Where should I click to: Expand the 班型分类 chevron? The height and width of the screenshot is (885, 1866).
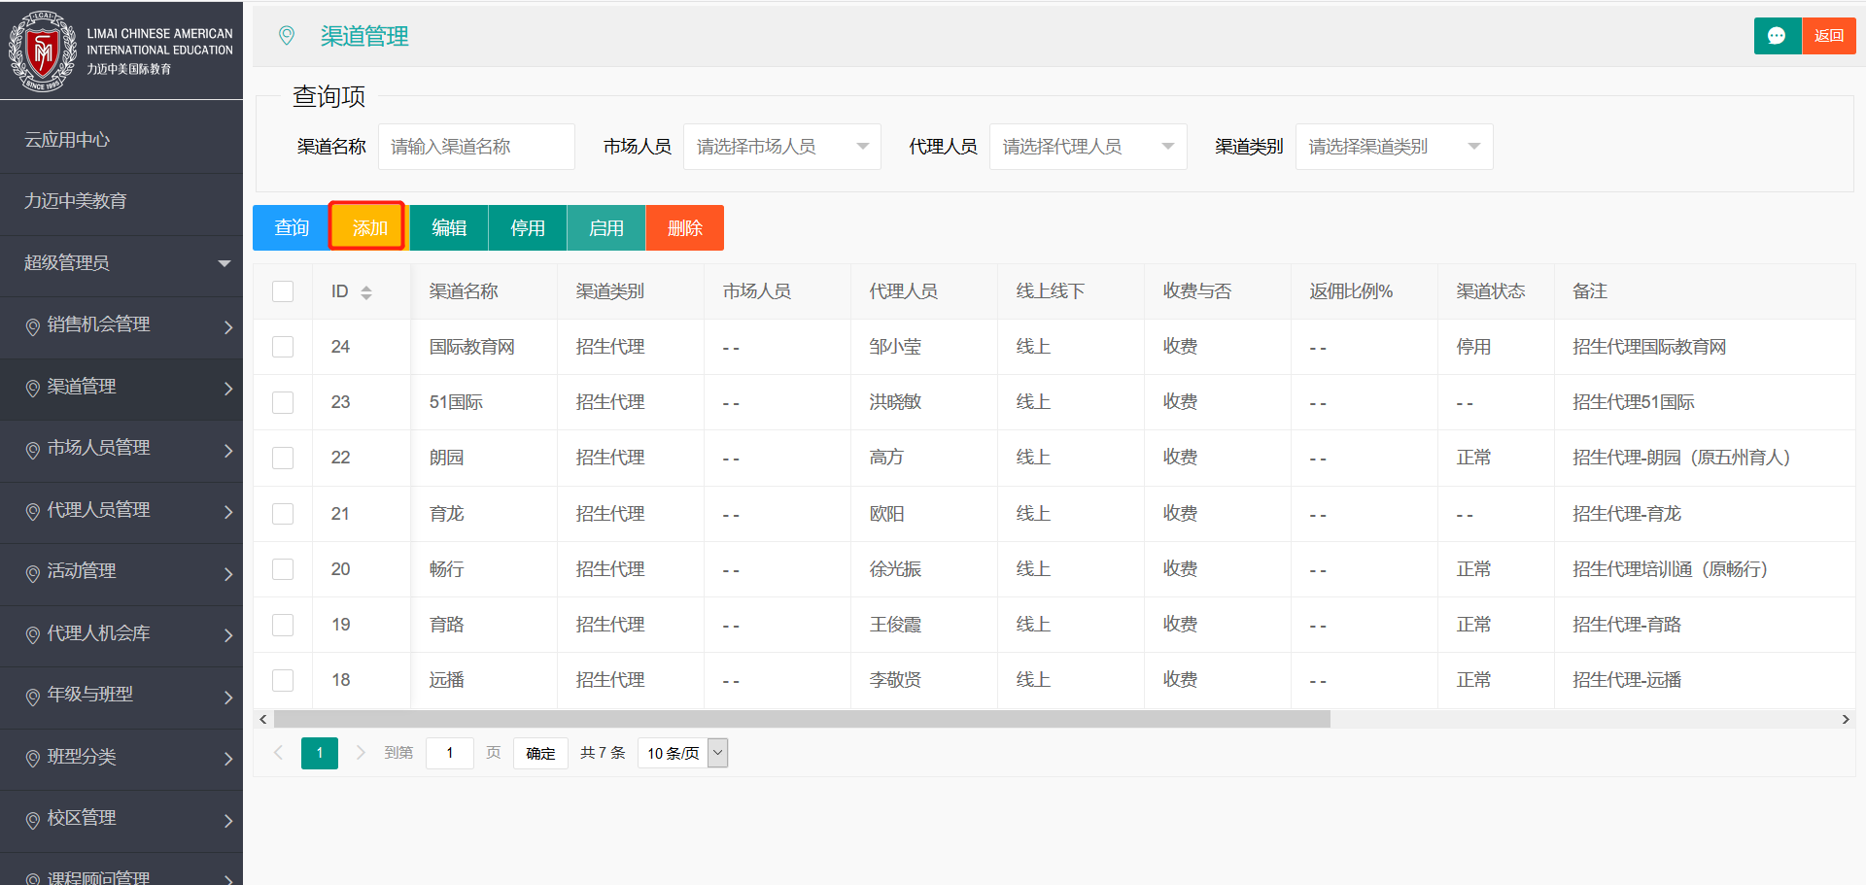coord(228,759)
